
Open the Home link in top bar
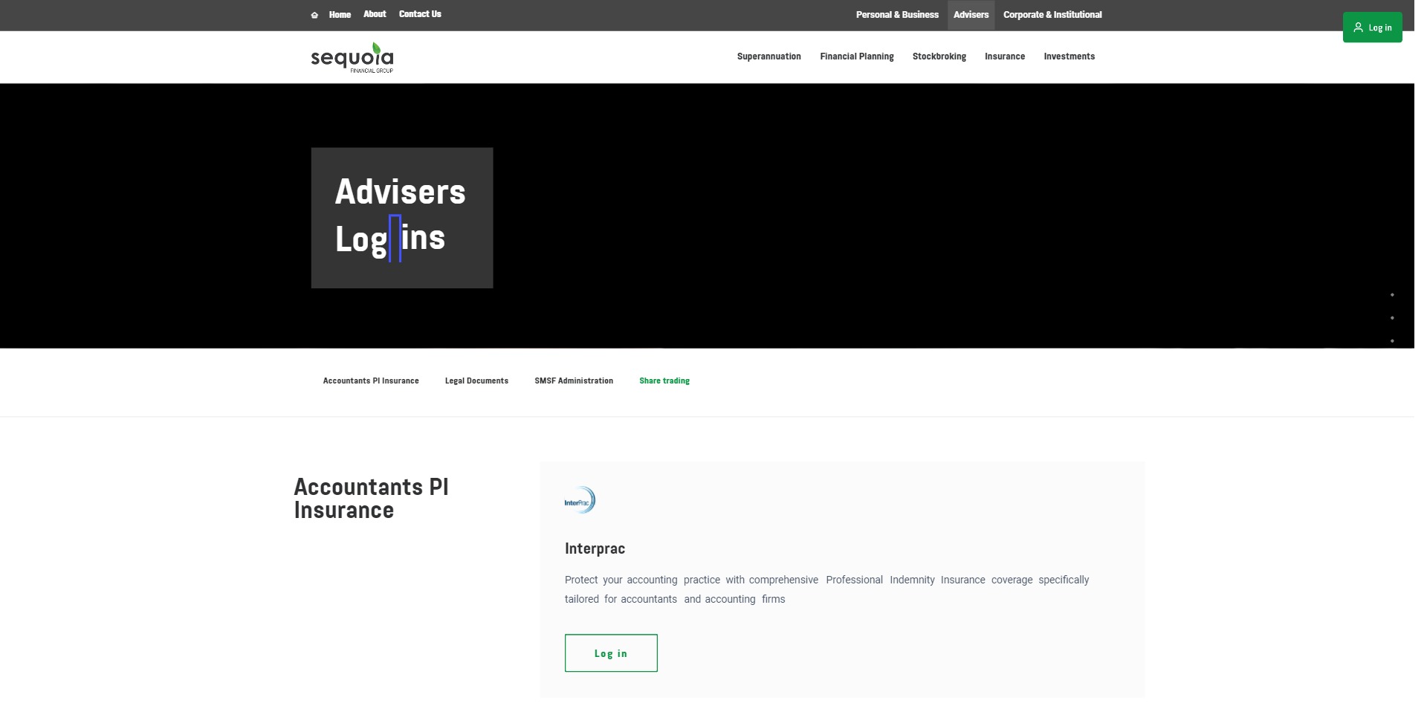pos(340,15)
